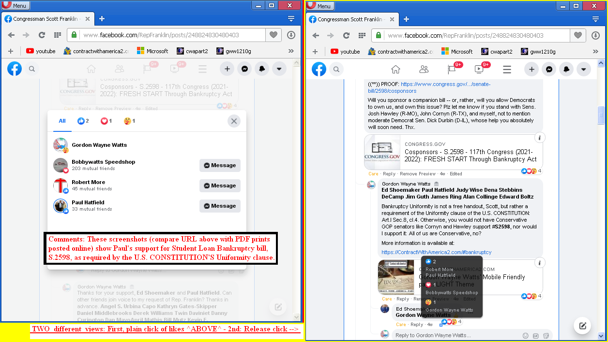Viewport: 608px width, 342px height.
Task: Open Speed Dial grid in right window
Action: [x=362, y=35]
